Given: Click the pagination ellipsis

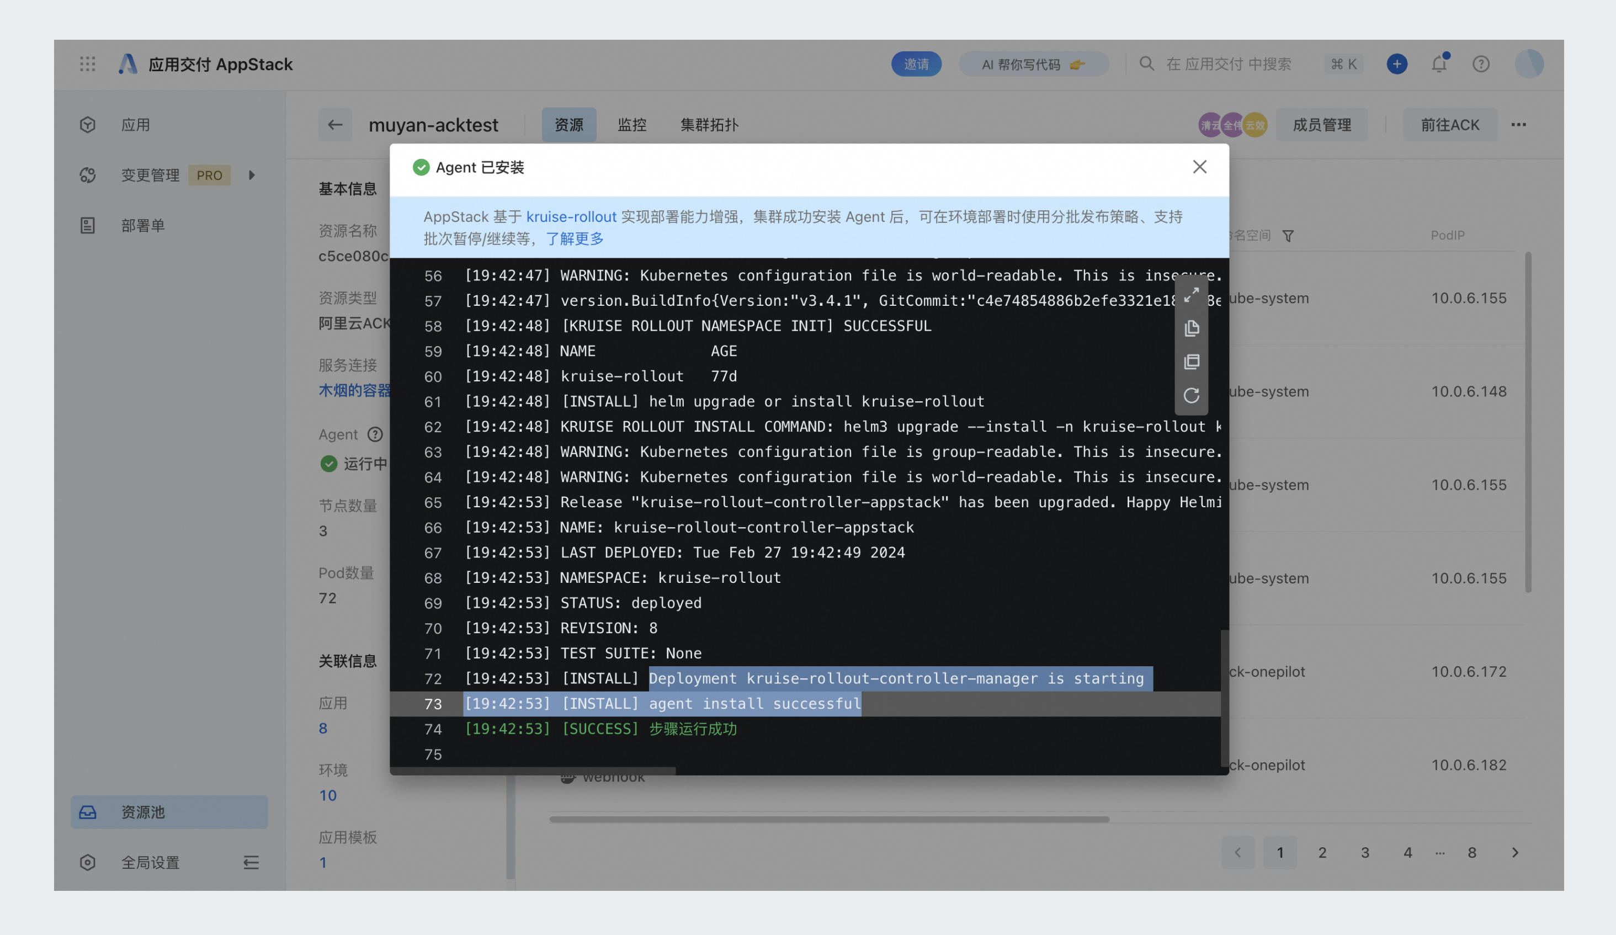Looking at the screenshot, I should (x=1440, y=852).
